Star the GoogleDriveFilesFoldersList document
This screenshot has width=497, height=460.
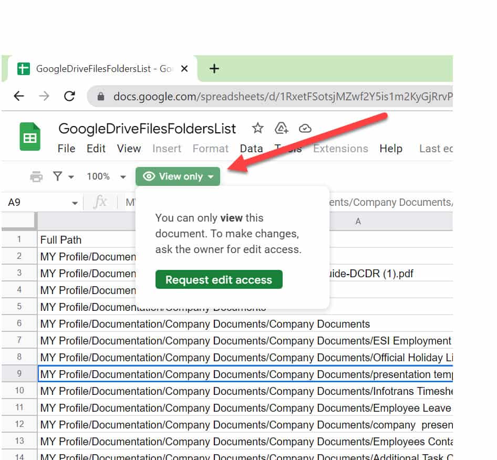tap(257, 128)
